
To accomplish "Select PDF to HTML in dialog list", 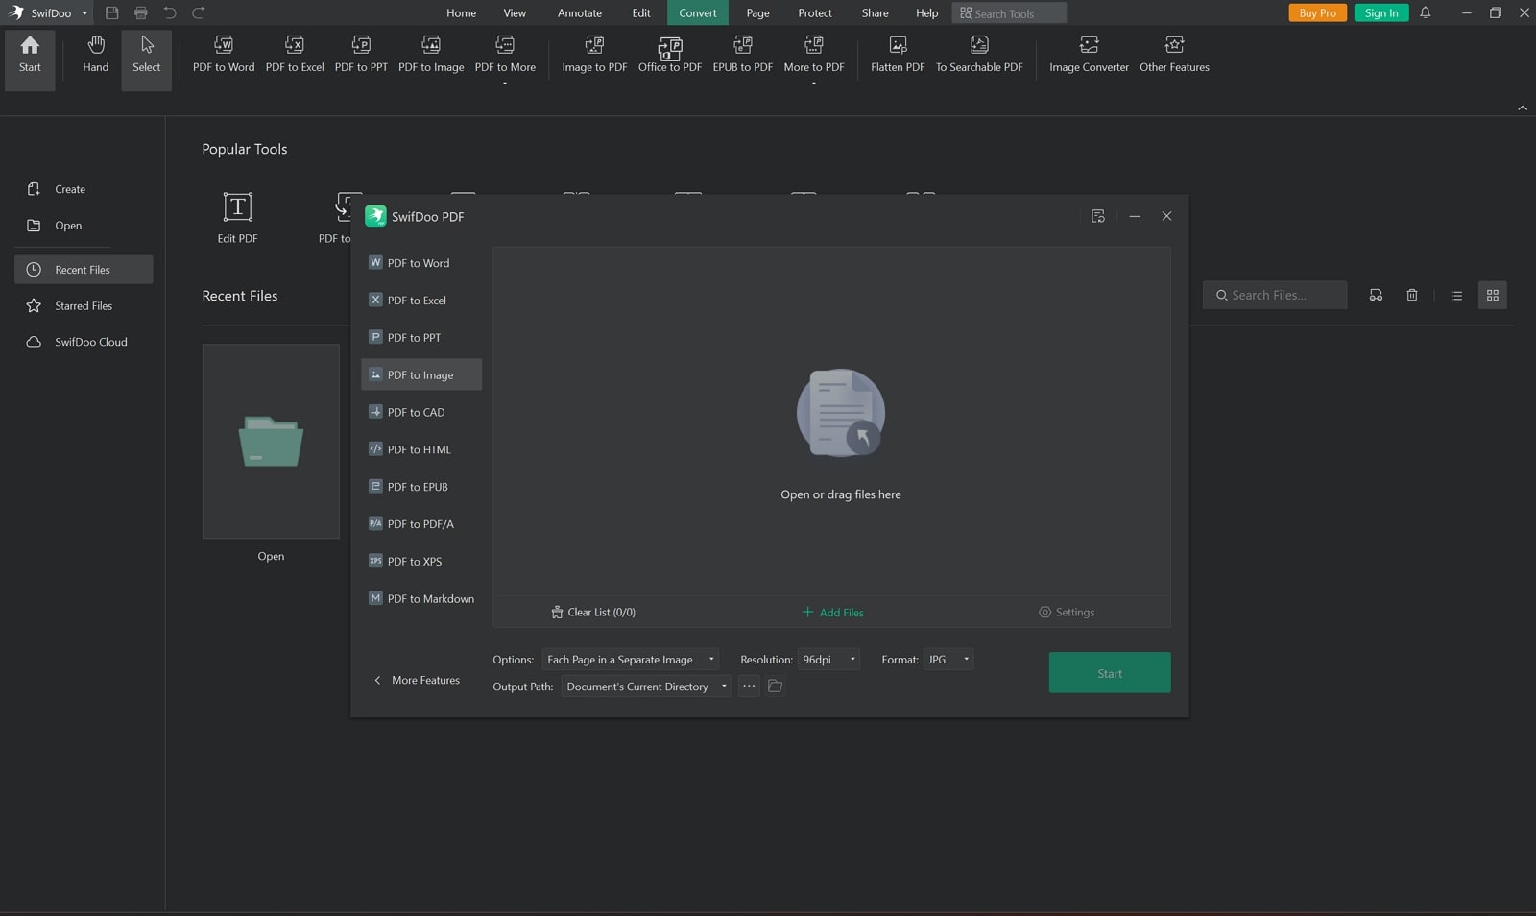I will pos(421,449).
